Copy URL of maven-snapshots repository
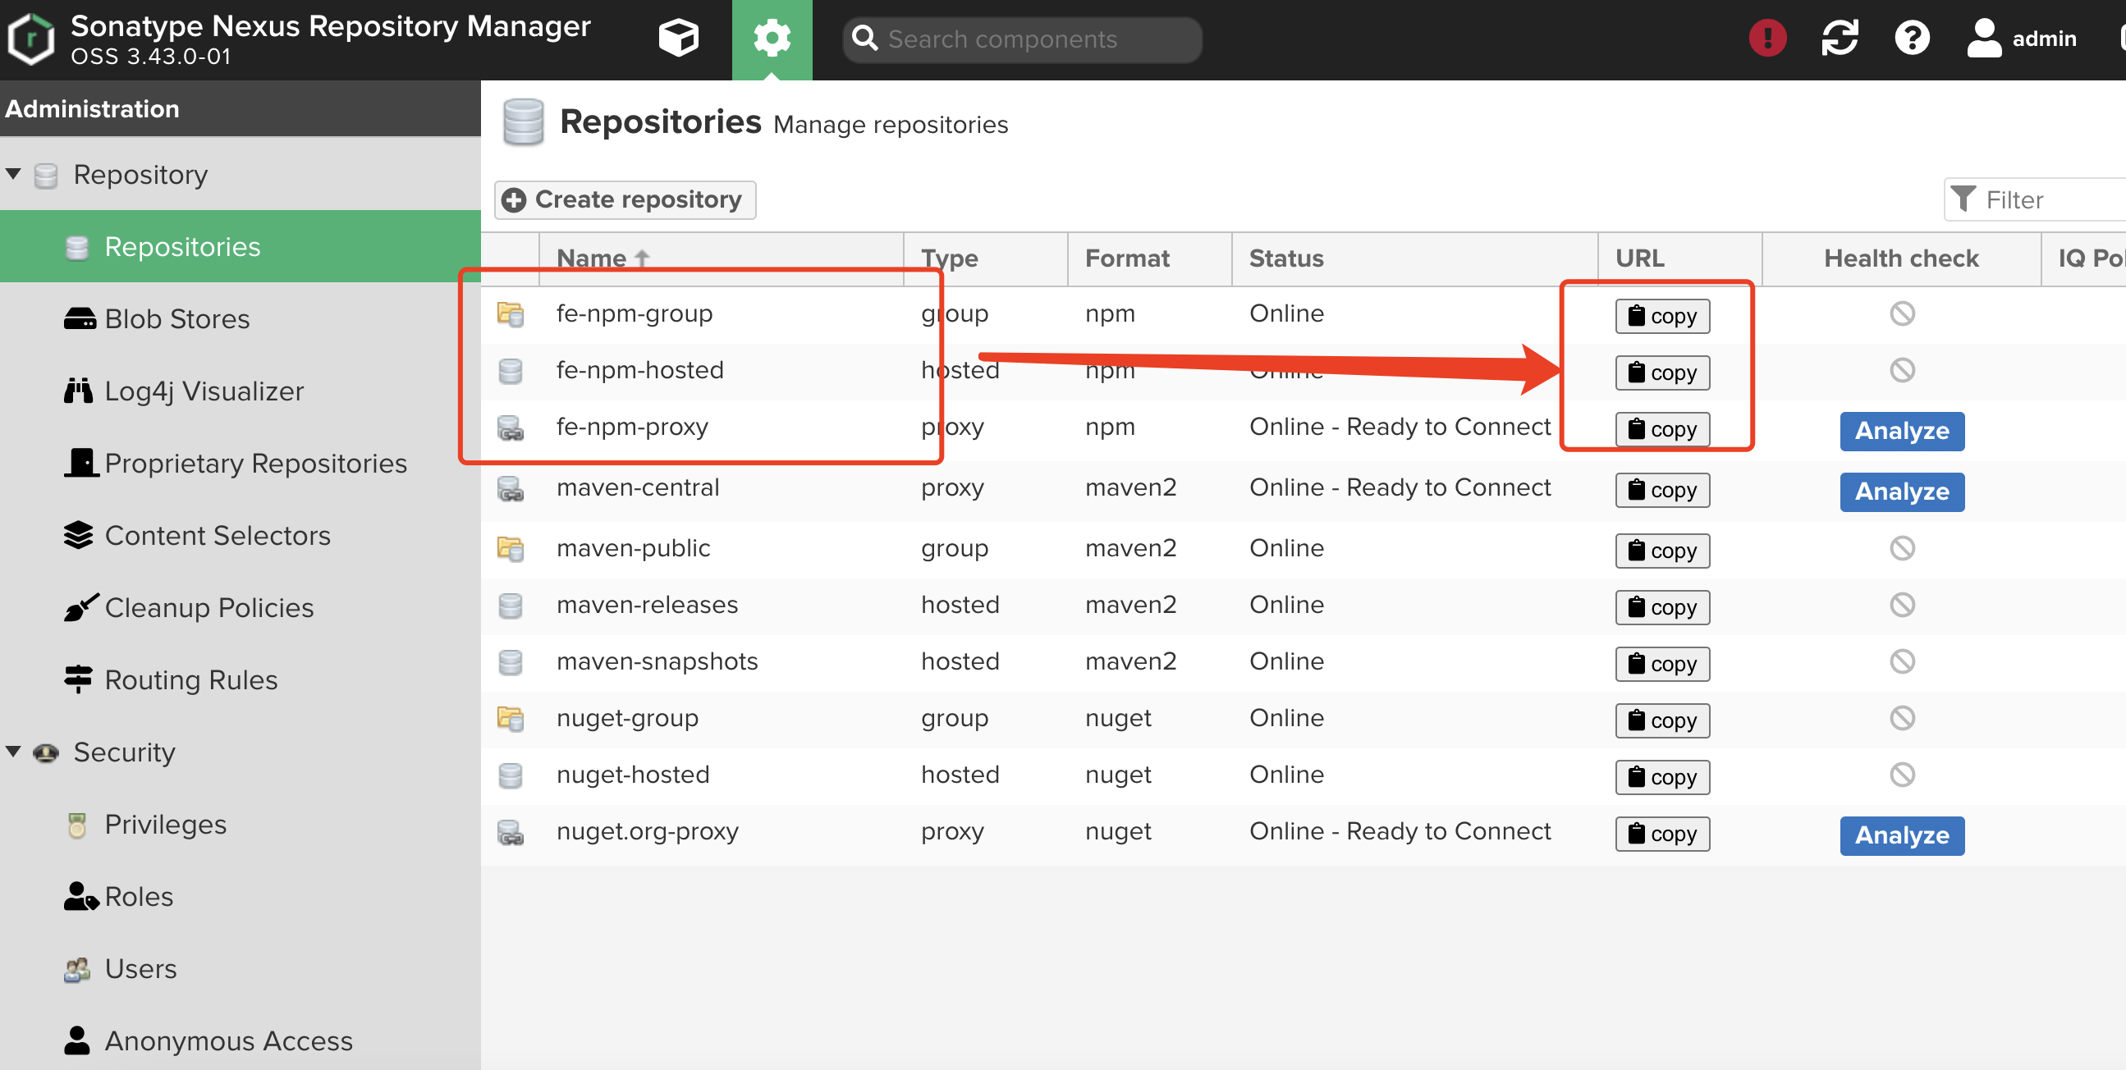This screenshot has height=1070, width=2126. click(1662, 664)
